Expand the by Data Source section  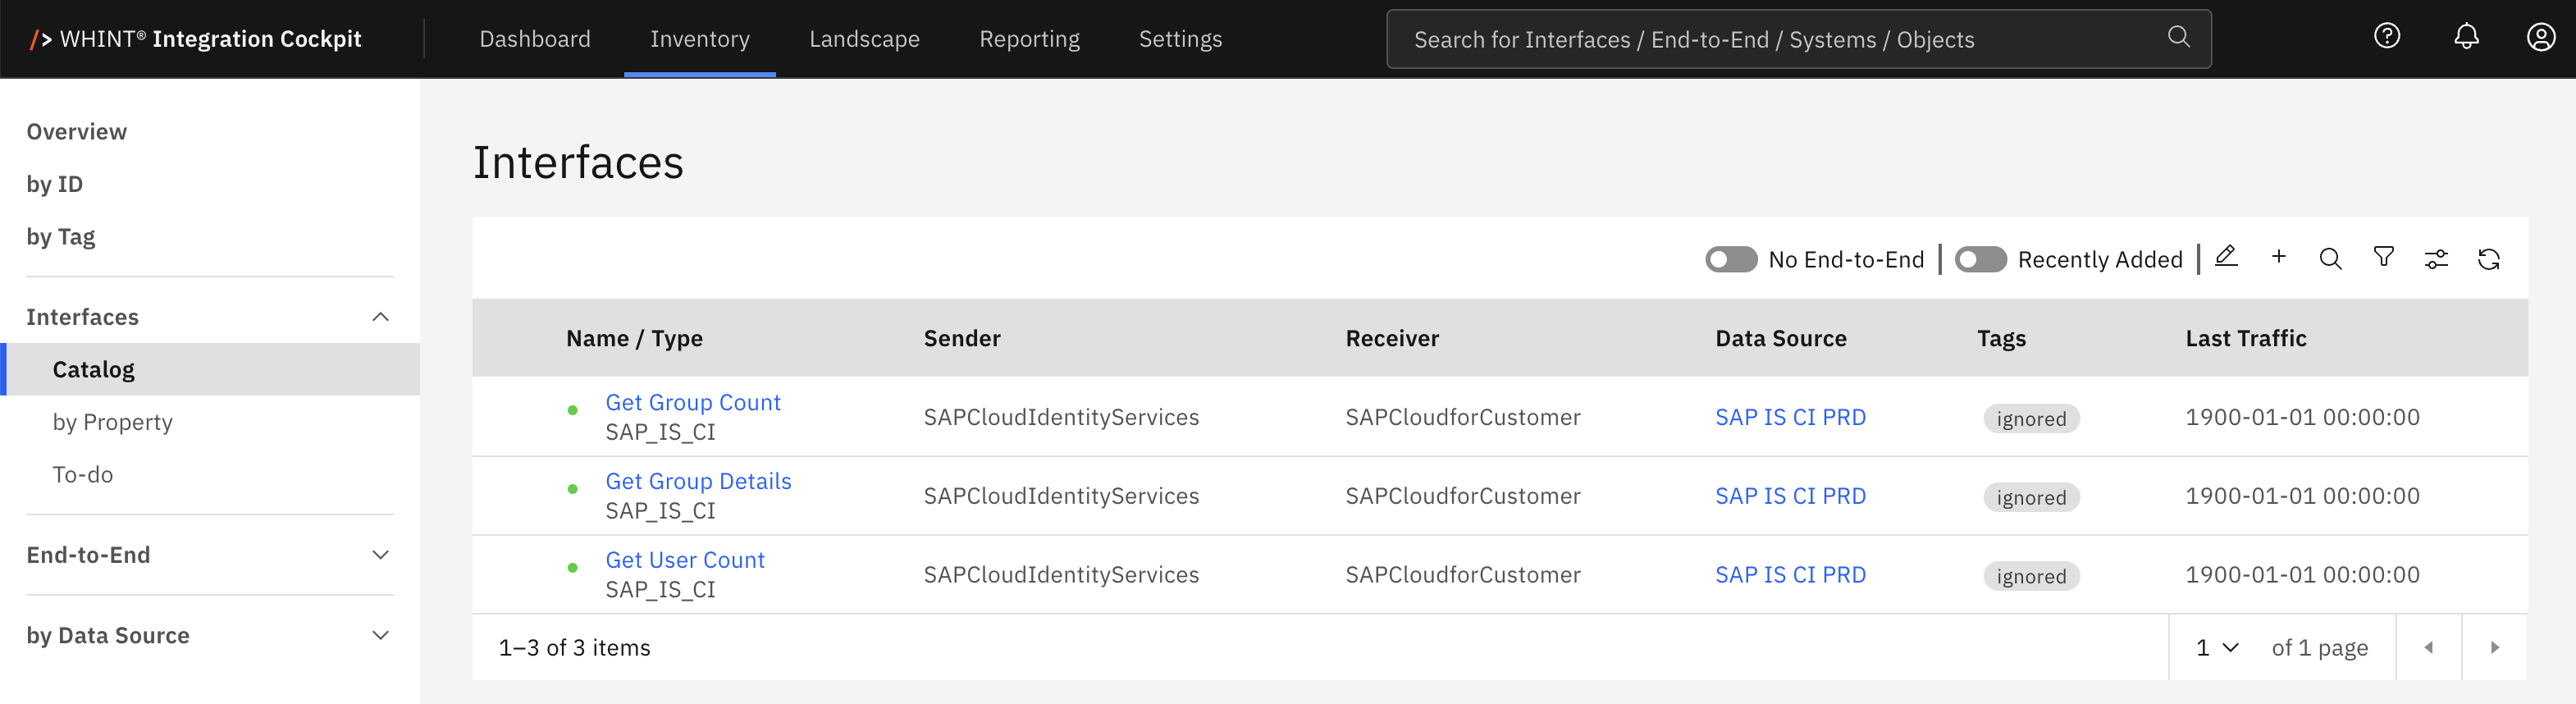[380, 636]
